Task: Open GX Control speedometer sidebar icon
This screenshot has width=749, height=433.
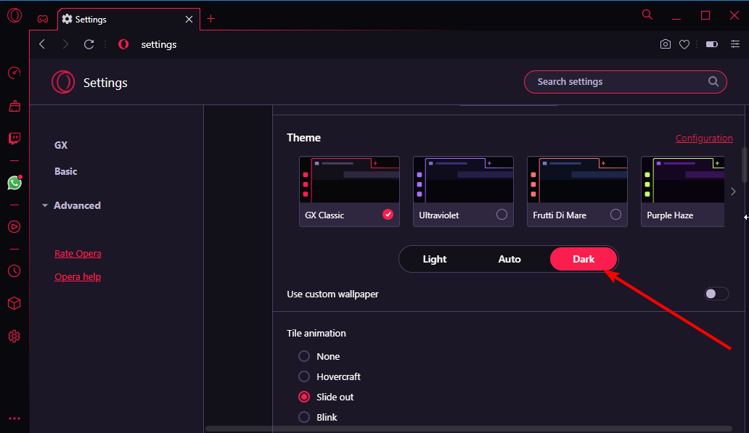Action: pos(14,73)
